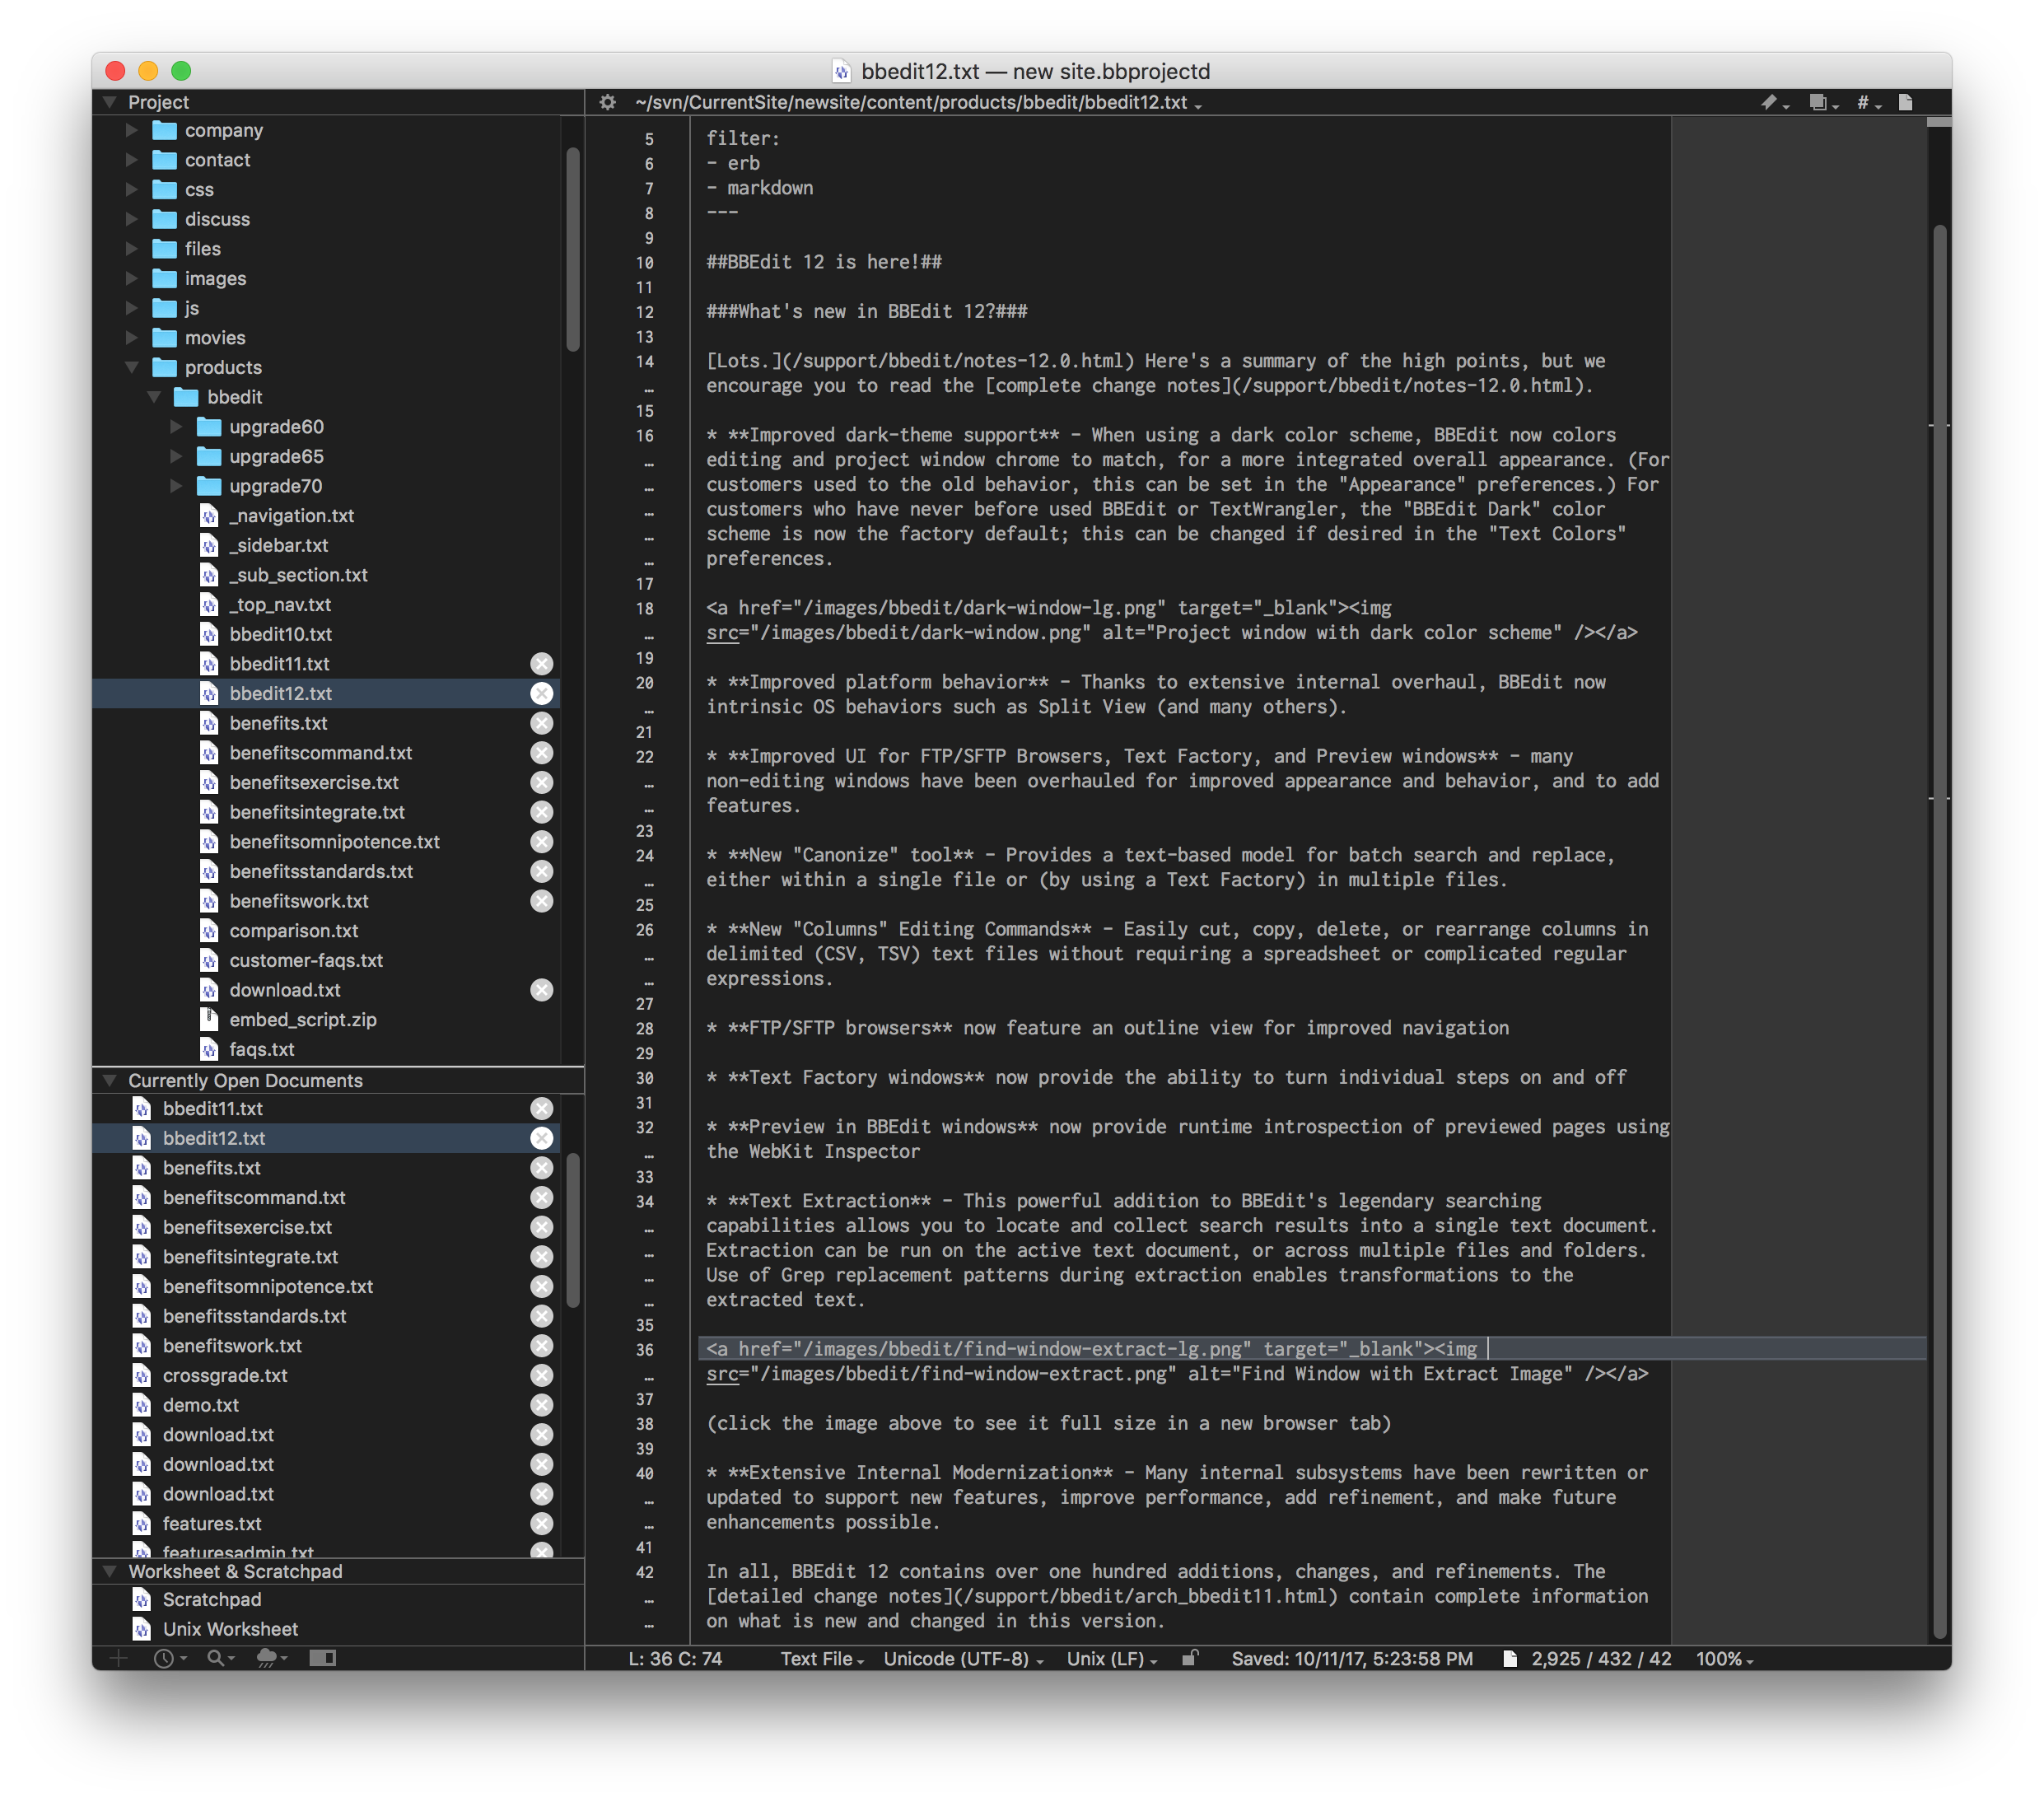Click the document proxy icon in title bar

841,71
